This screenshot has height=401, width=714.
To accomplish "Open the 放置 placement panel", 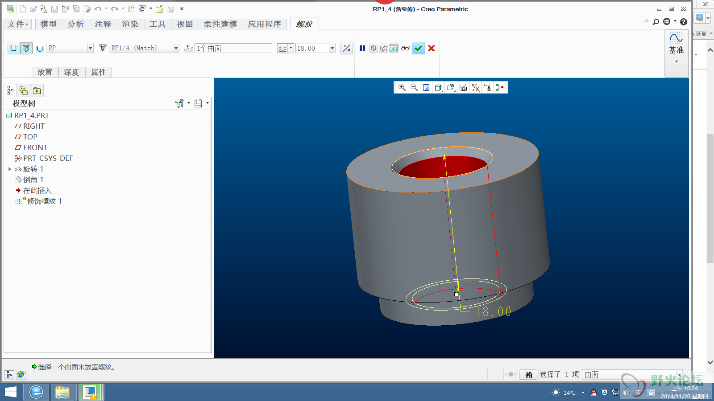I will (45, 72).
